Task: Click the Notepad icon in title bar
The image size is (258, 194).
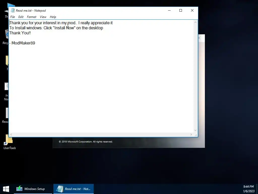Action: tap(13, 10)
